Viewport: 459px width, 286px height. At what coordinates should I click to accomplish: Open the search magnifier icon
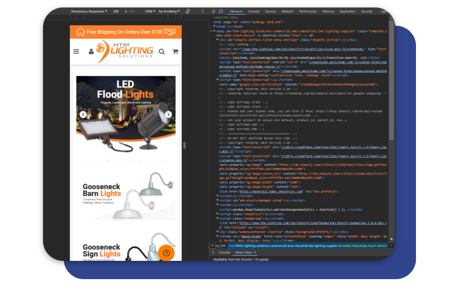pyautogui.click(x=162, y=51)
